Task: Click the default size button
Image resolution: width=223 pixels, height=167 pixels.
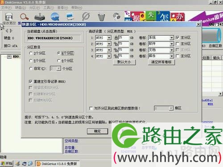Action: [x=124, y=62]
